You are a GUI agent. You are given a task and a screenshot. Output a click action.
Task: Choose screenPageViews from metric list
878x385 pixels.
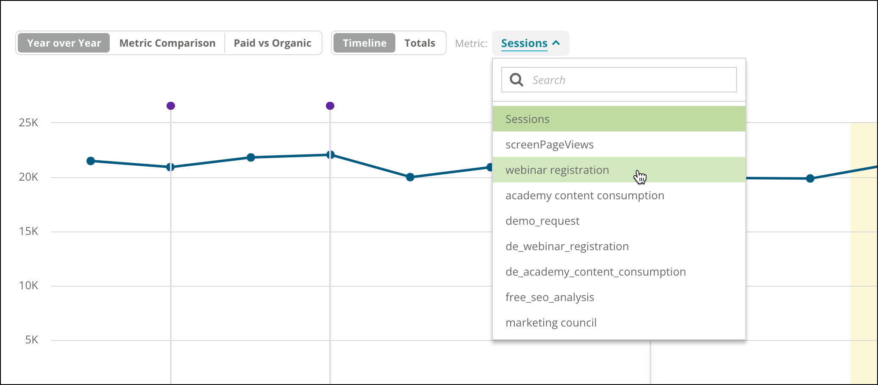click(x=619, y=144)
